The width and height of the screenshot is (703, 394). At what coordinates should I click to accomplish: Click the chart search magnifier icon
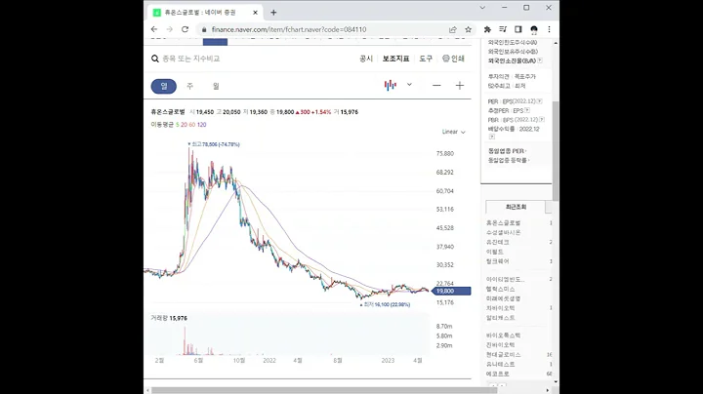(x=155, y=59)
